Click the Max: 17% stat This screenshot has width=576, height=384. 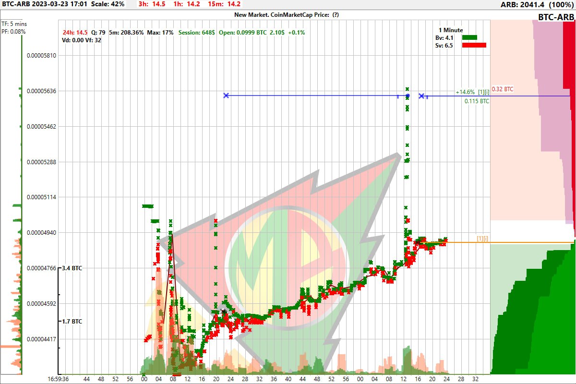(160, 33)
